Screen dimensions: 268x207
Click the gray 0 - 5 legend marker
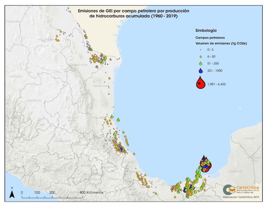[200, 50]
